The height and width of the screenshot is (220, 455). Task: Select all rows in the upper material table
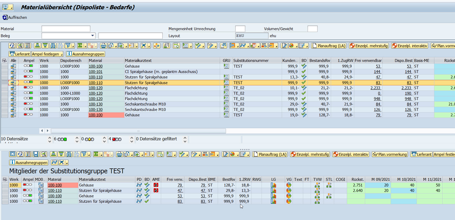pos(4,61)
